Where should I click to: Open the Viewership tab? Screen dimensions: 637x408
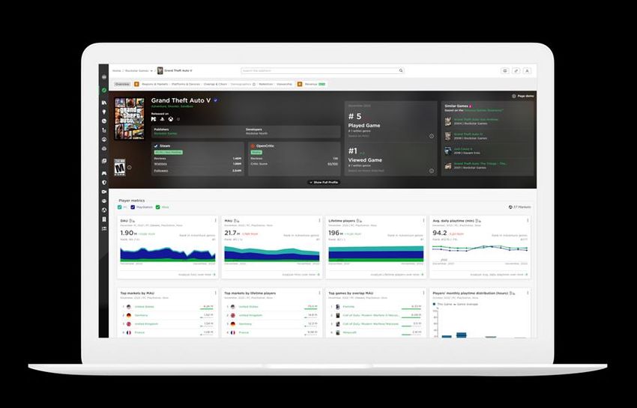pos(284,84)
